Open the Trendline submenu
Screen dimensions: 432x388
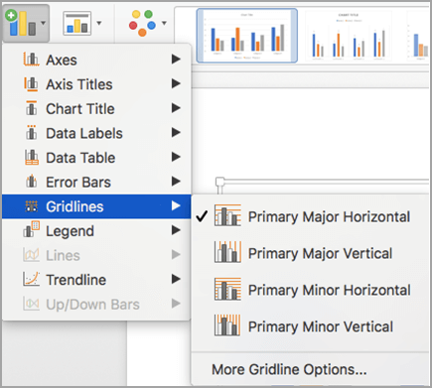[96, 280]
